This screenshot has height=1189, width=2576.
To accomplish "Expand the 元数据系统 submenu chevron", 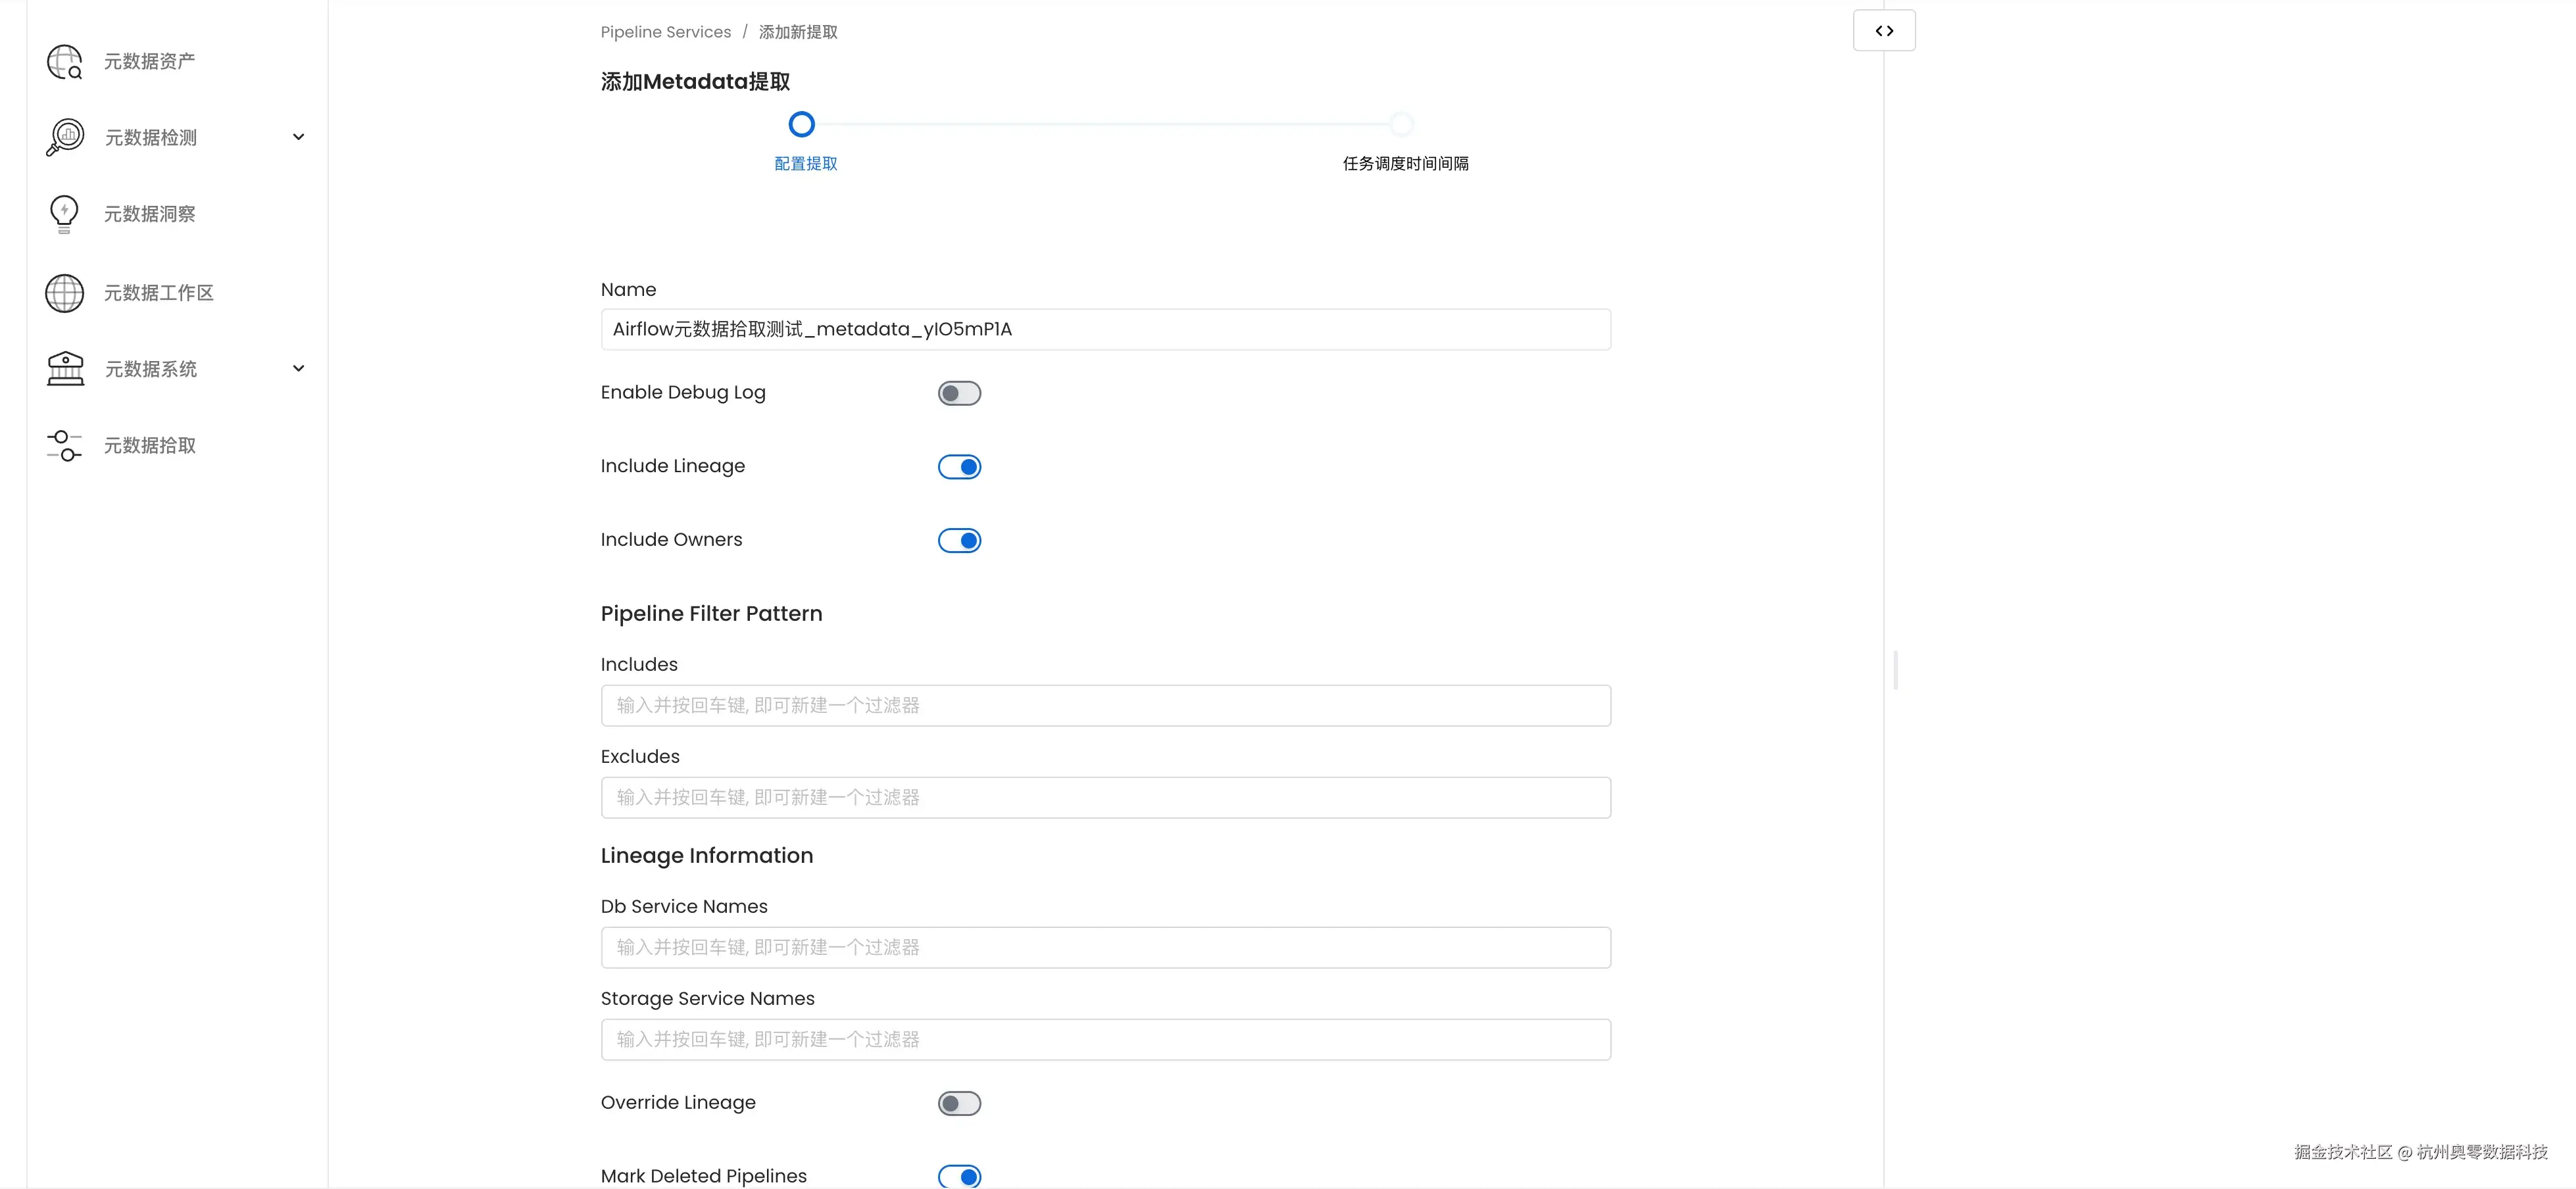I will coord(298,369).
